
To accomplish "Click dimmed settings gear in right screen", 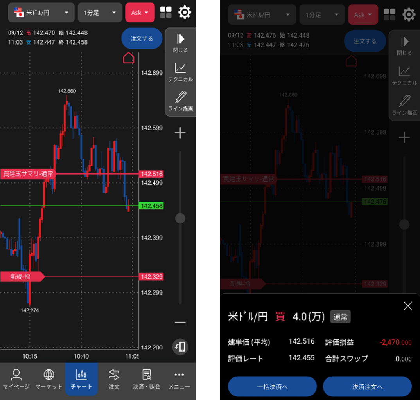I will pyautogui.click(x=409, y=14).
